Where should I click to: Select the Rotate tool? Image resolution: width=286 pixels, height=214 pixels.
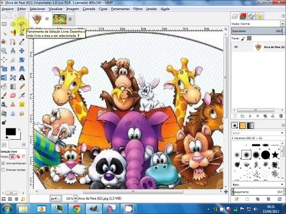21,59
